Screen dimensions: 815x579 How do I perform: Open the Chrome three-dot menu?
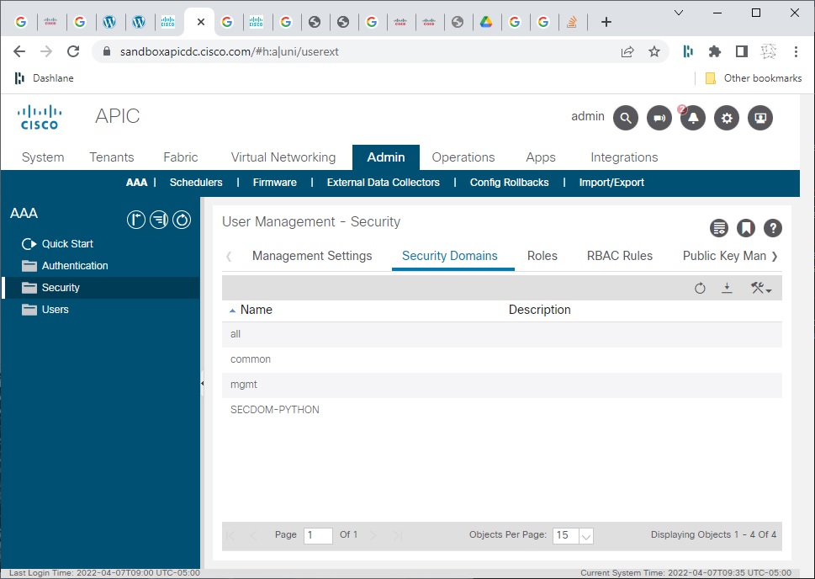click(796, 51)
